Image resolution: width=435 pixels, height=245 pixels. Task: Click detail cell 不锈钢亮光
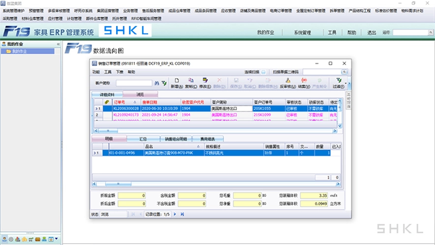[234, 153]
